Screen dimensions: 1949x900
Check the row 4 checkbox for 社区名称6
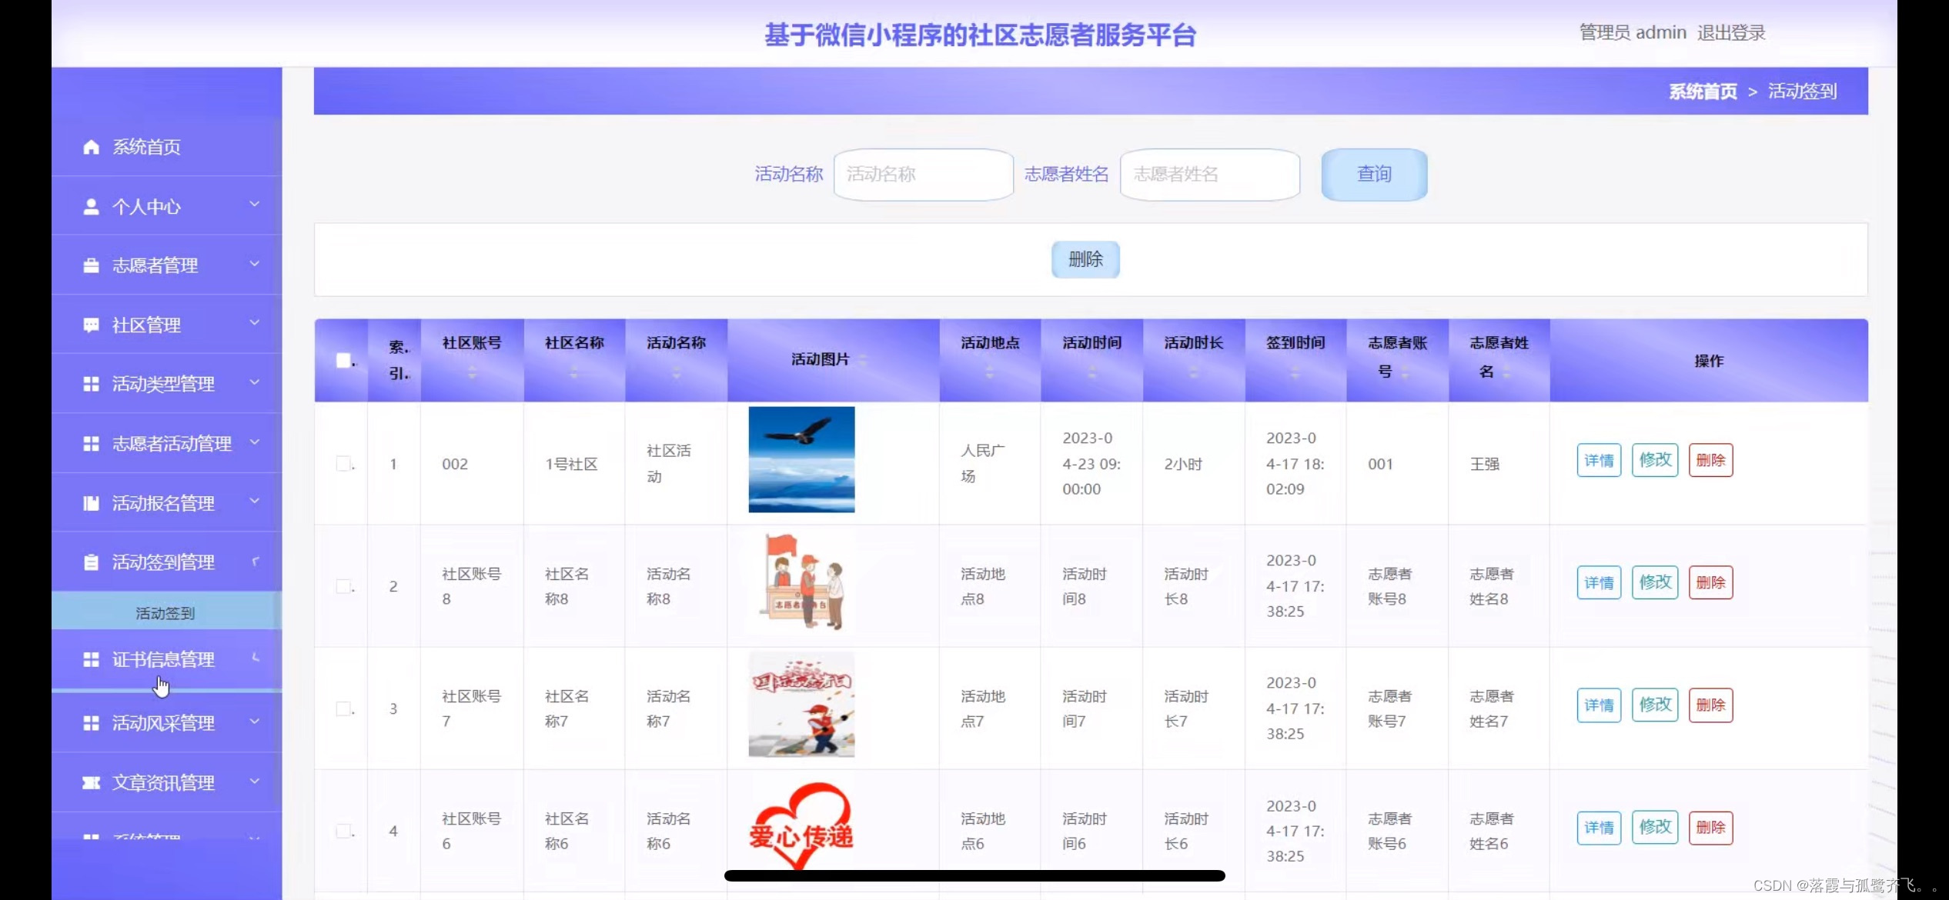343,831
